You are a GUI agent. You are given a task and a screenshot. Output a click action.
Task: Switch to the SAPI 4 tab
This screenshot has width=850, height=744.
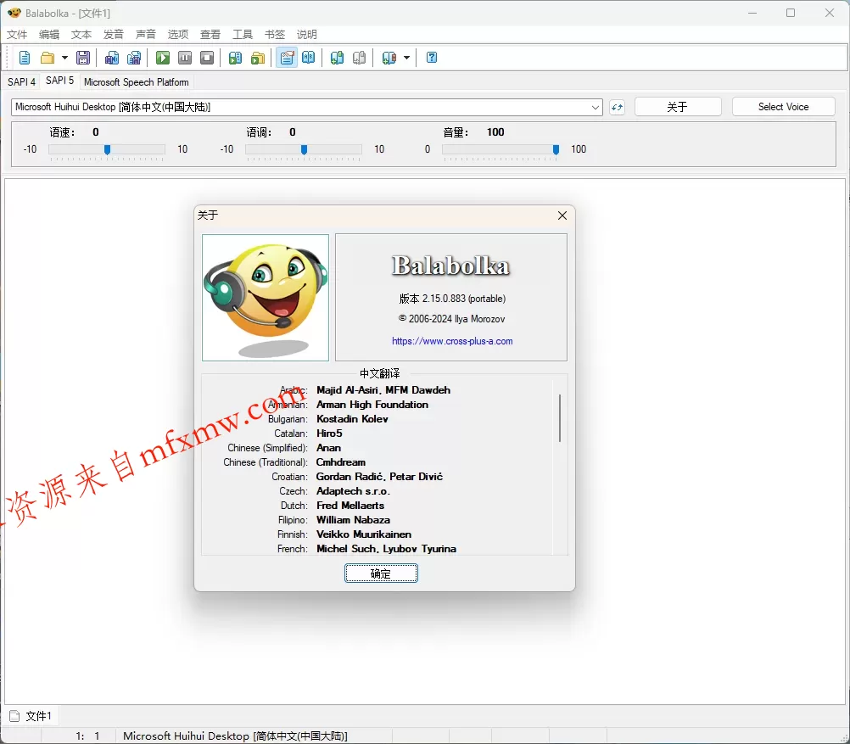[21, 82]
